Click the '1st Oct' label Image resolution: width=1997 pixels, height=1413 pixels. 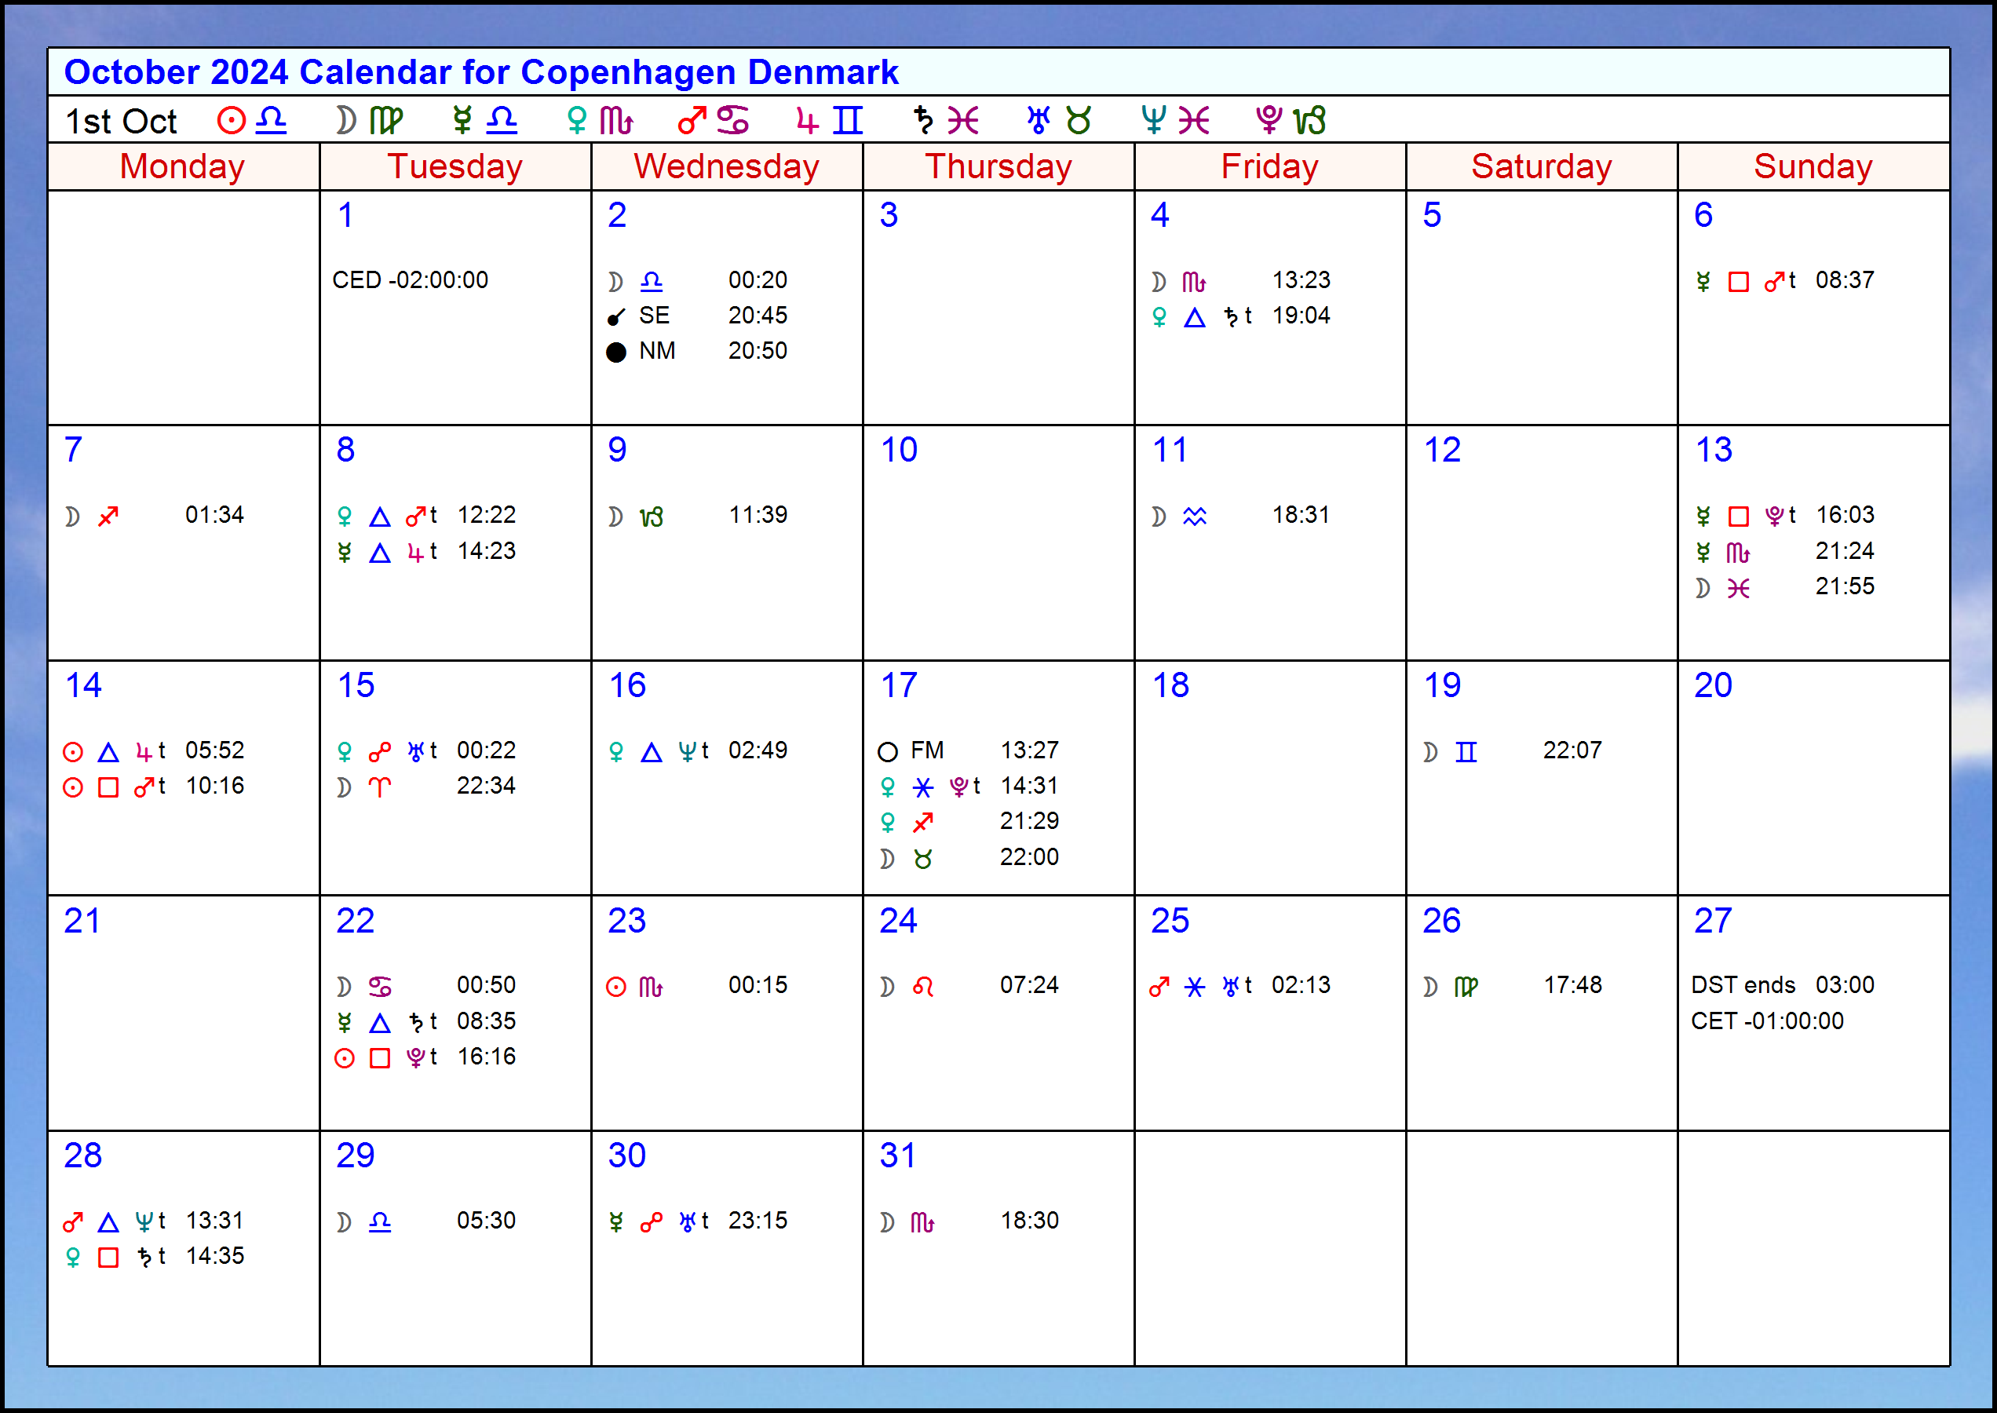121,121
